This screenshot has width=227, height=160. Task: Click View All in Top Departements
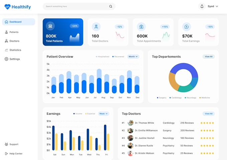tap(208, 57)
